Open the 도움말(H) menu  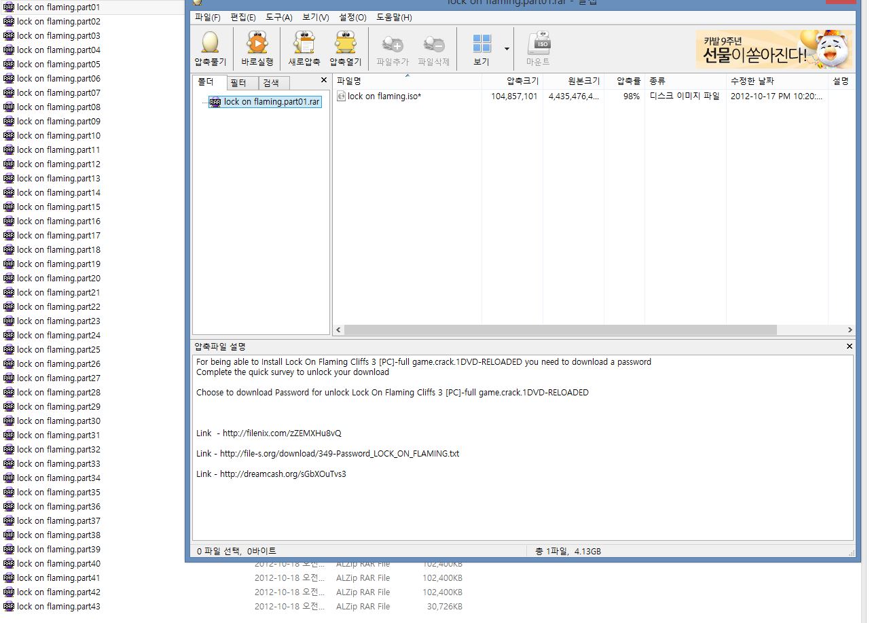(x=394, y=18)
